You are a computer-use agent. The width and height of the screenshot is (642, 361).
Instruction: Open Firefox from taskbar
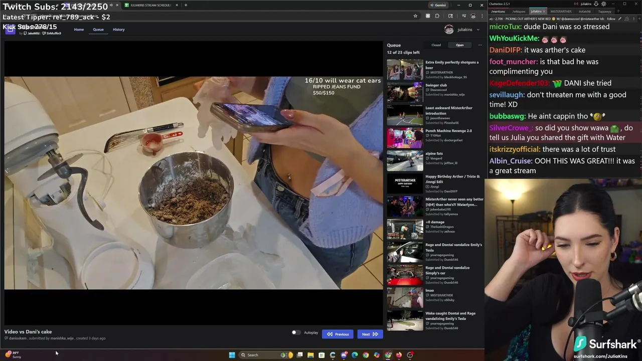[x=399, y=355]
